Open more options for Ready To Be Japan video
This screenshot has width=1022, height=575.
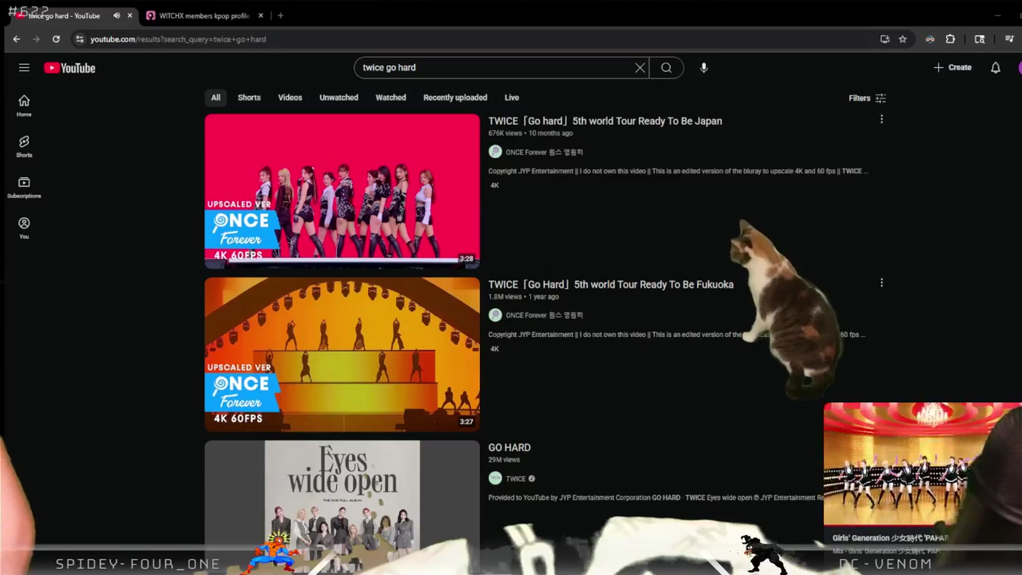point(881,119)
